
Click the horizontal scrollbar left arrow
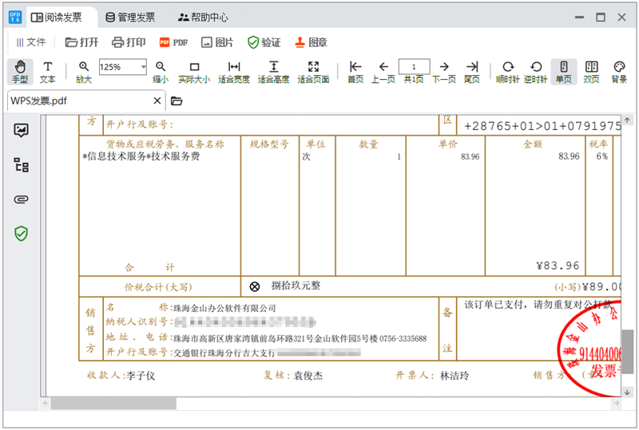46,403
